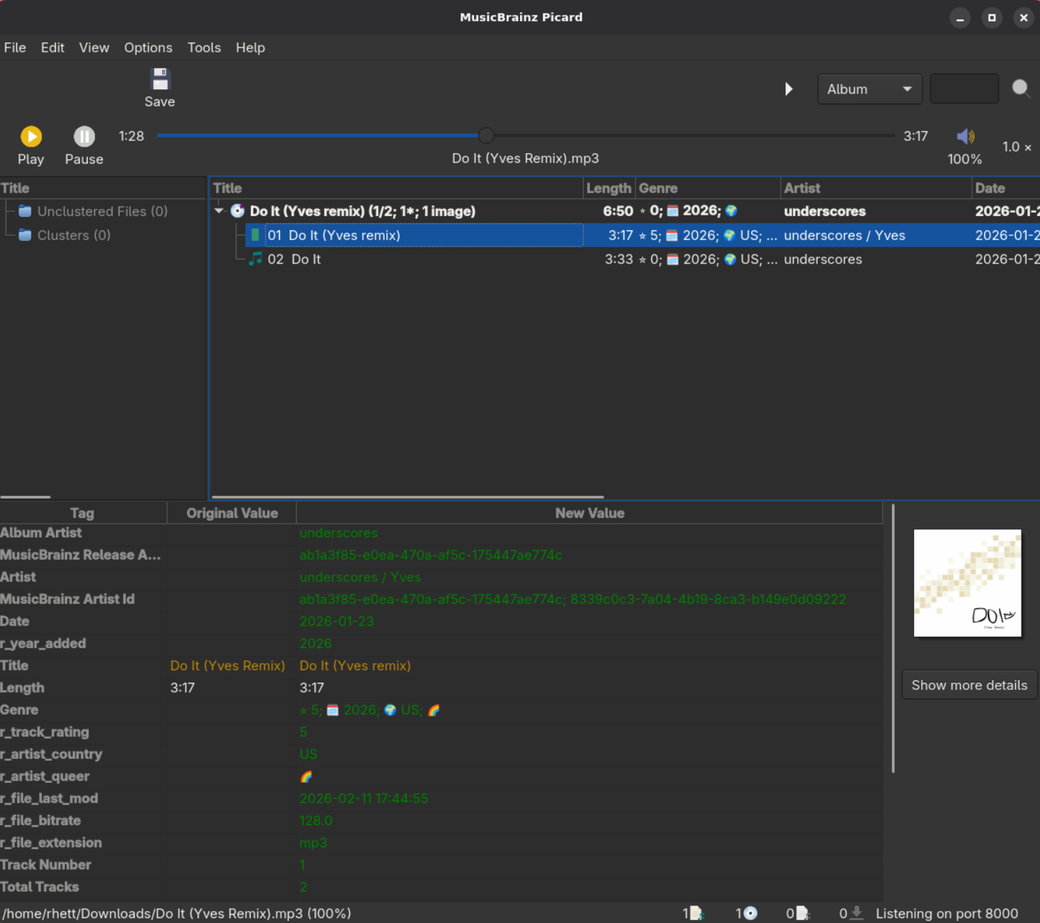The height and width of the screenshot is (923, 1040).
Task: Click the Save floppy disk icon
Action: coord(160,79)
